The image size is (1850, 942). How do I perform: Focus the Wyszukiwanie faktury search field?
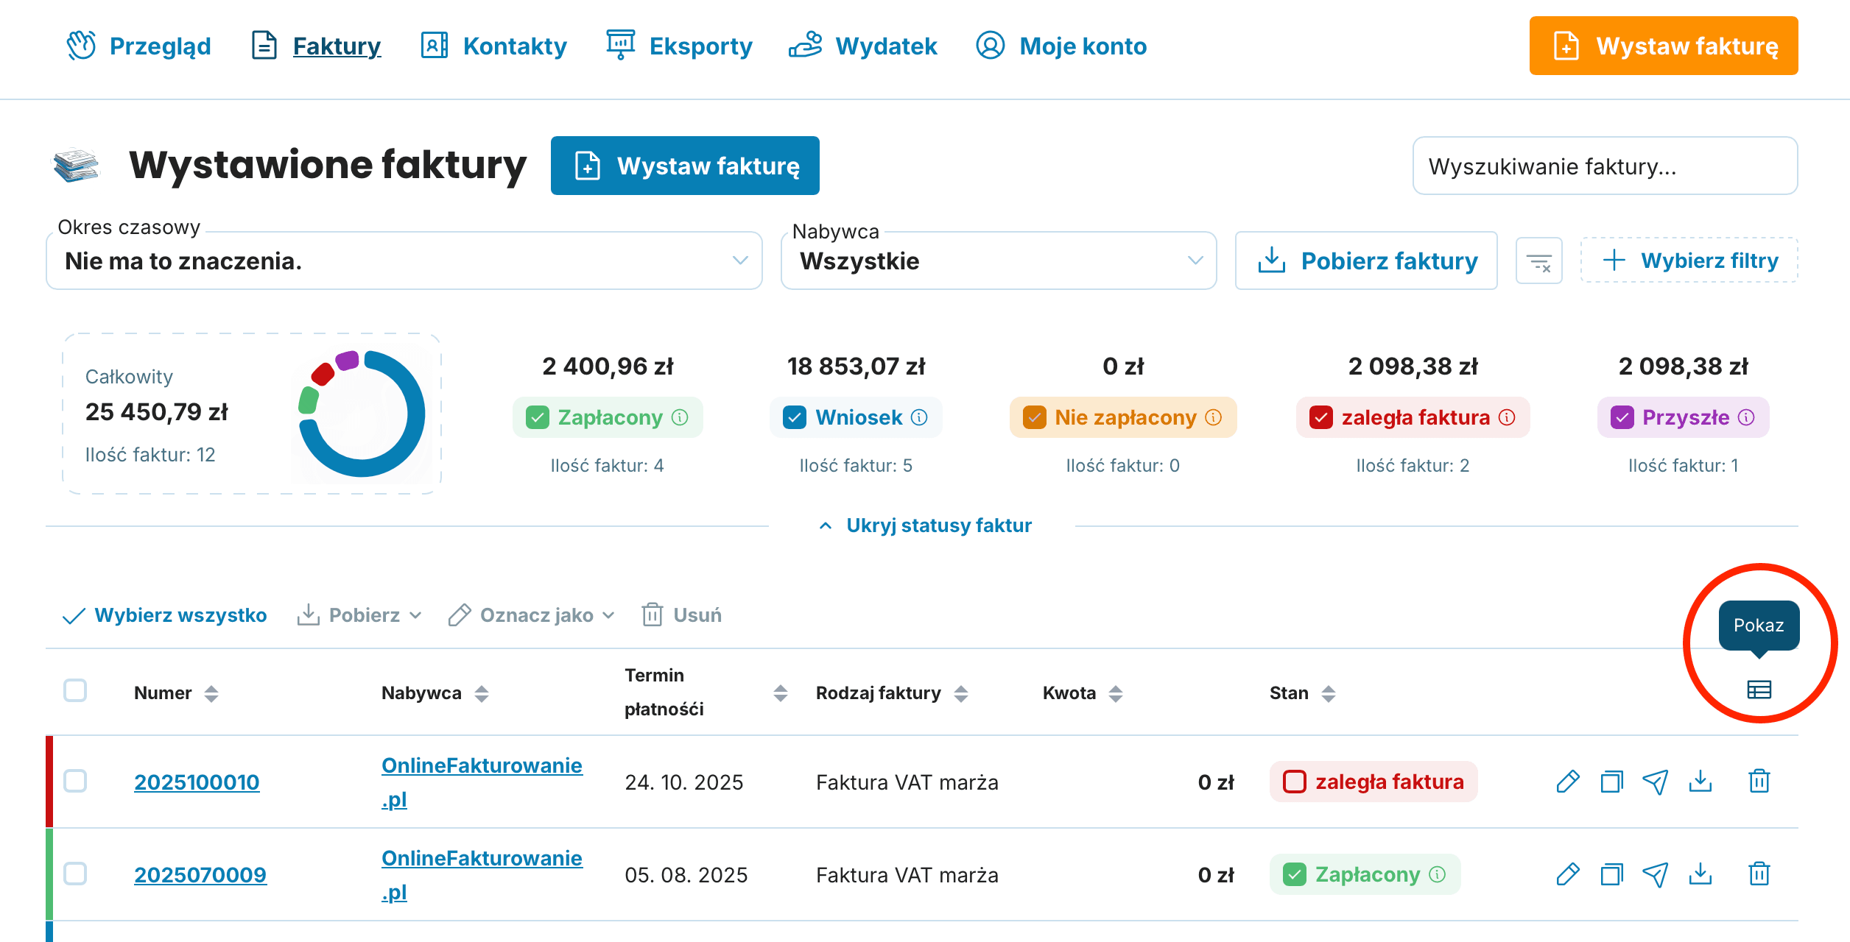click(1605, 166)
